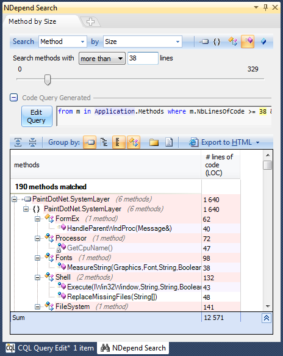This screenshot has width=283, height=356.
Task: Click the LOC value 1 640 of the assembly row
Action: click(x=211, y=200)
